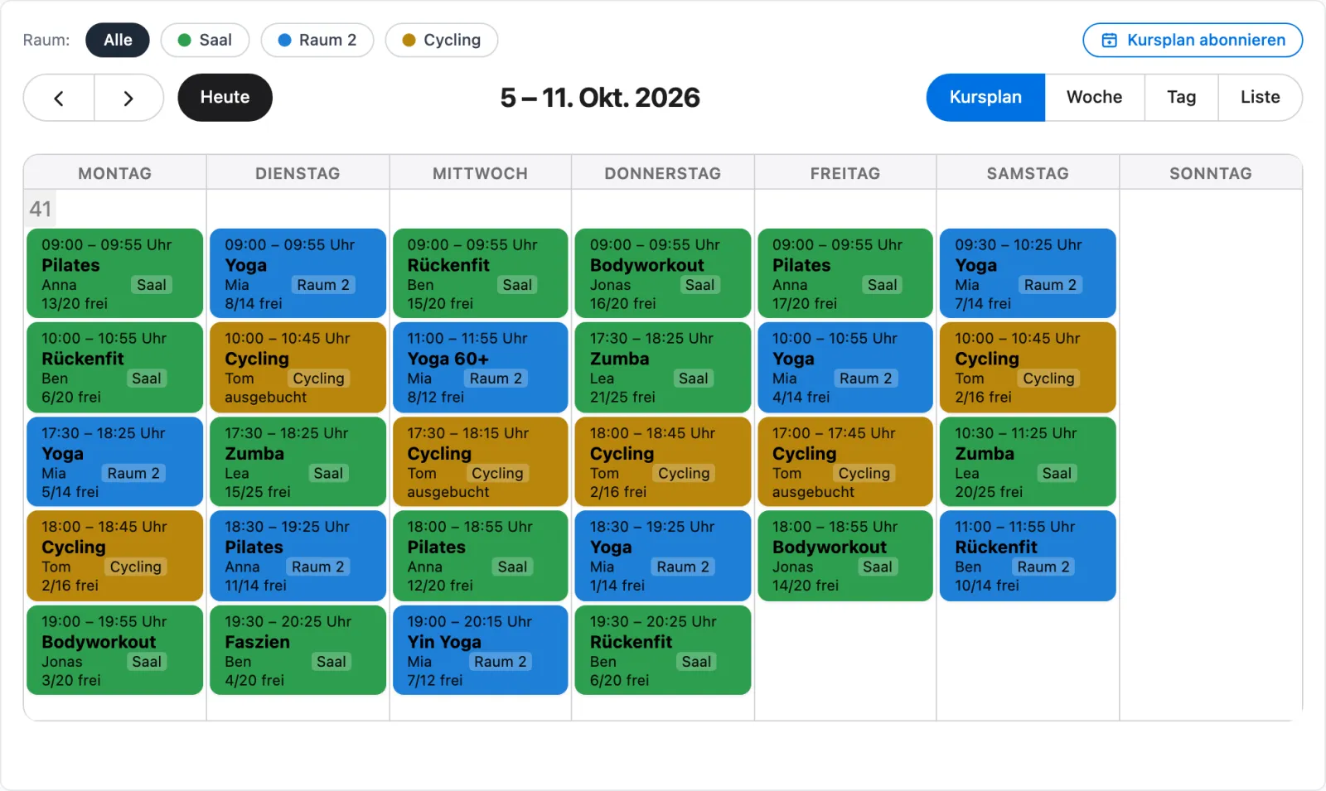Open Wednesday 17:30 Cycling ausgebucht class

pos(481,461)
